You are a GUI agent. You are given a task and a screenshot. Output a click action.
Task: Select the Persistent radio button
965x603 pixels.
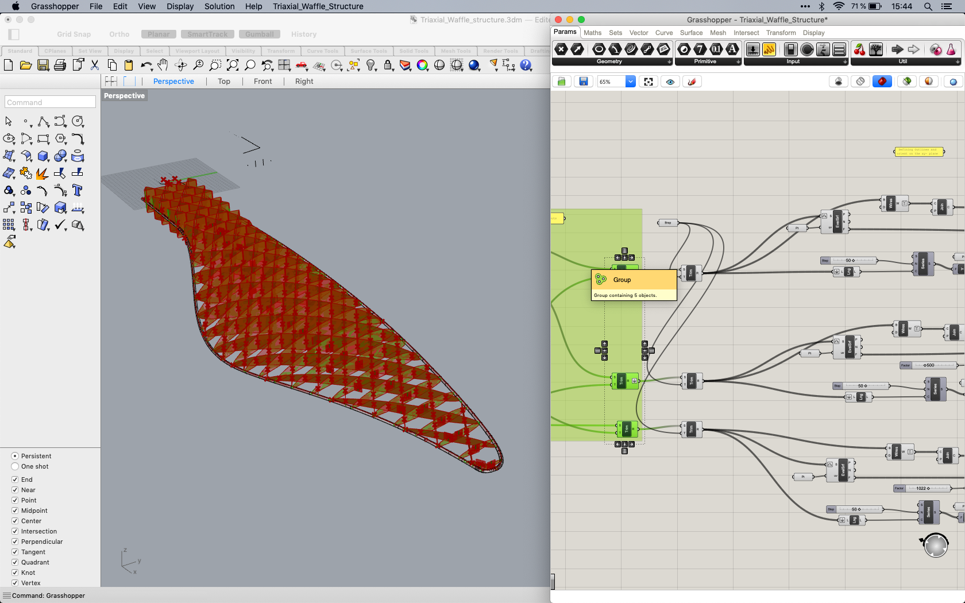[x=15, y=456]
